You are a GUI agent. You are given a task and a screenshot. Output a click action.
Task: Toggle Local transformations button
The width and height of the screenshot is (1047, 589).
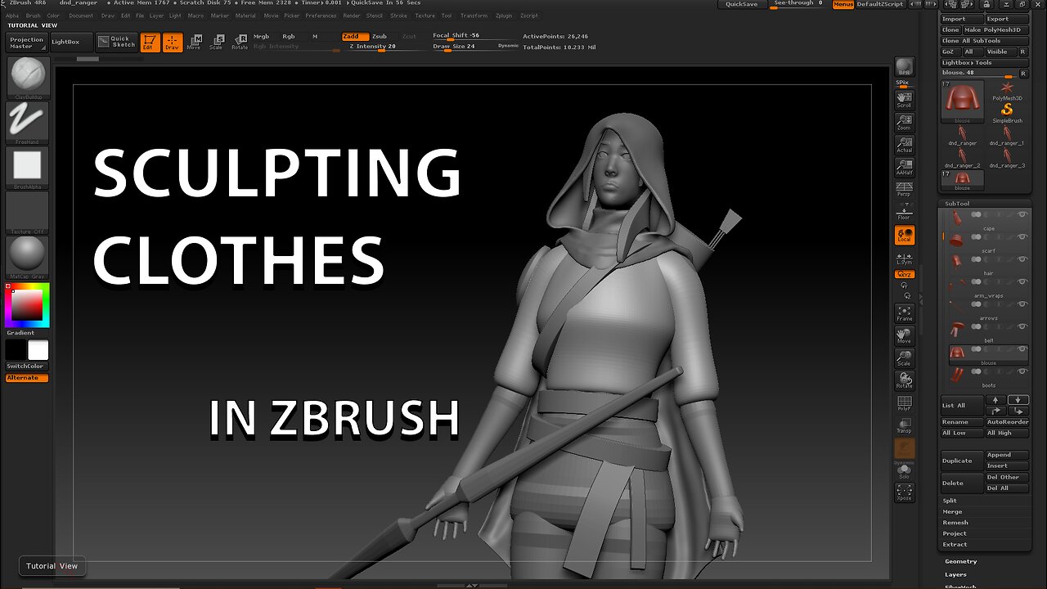click(x=904, y=236)
